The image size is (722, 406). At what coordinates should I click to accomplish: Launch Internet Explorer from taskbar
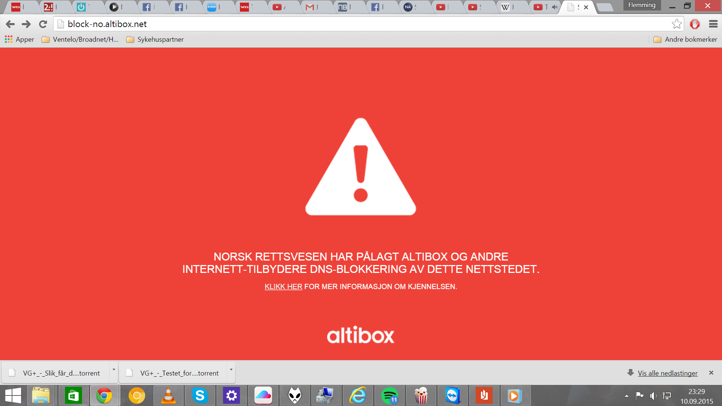pos(358,396)
